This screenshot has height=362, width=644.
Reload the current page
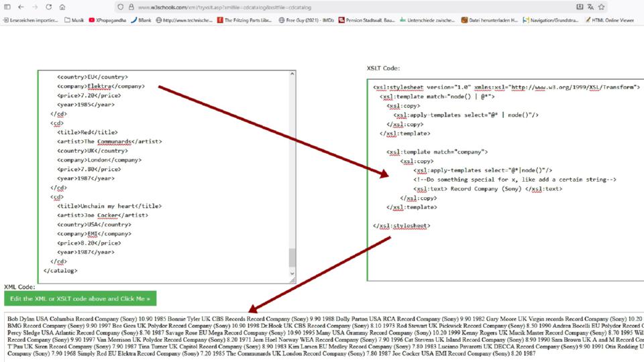coord(49,7)
